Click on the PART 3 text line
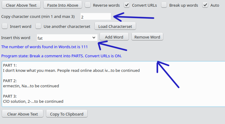225x124 pixels. pyautogui.click(x=33, y=101)
